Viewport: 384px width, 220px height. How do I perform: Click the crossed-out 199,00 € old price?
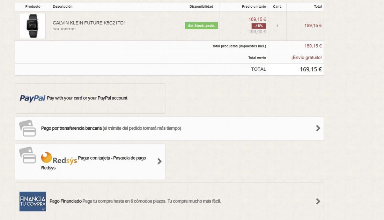point(257,32)
